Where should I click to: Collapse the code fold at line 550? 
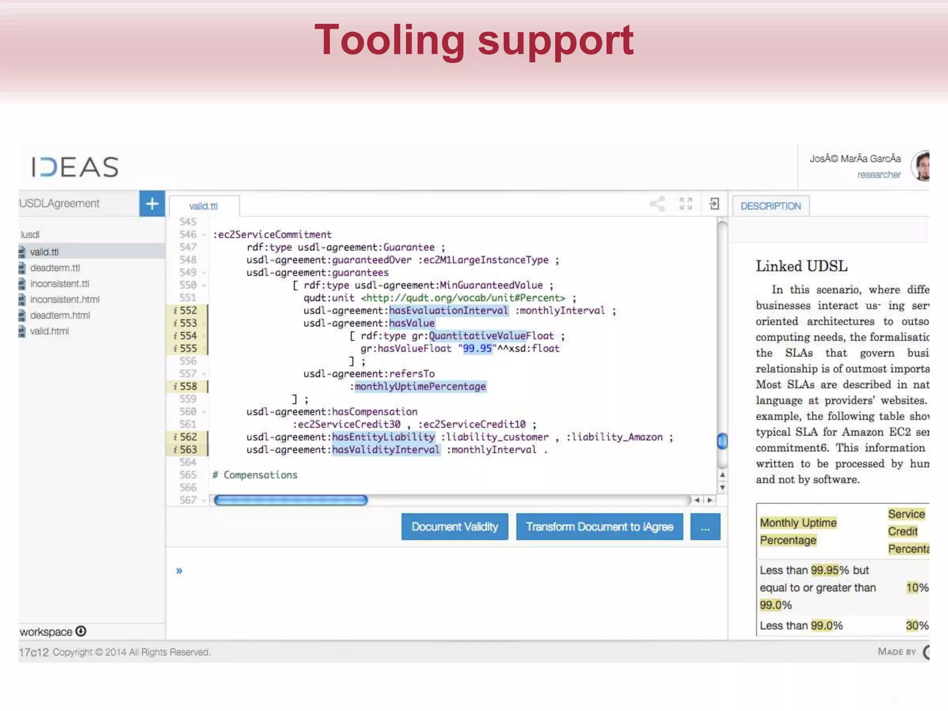coord(204,285)
